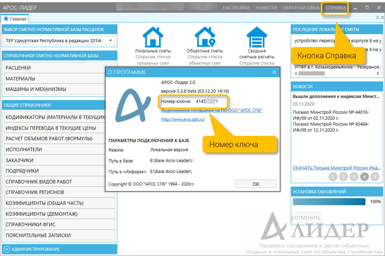Close the О ПРОГРАММЕ dialog
The image size is (385, 256).
click(274, 72)
